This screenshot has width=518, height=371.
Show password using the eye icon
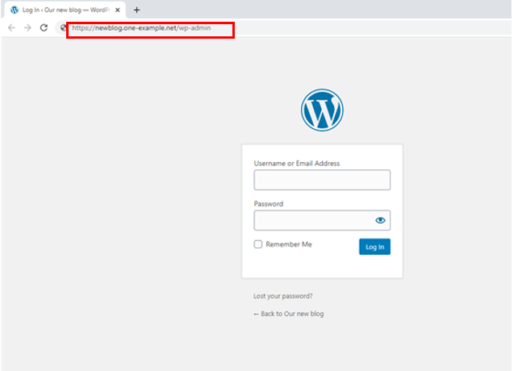coord(380,220)
